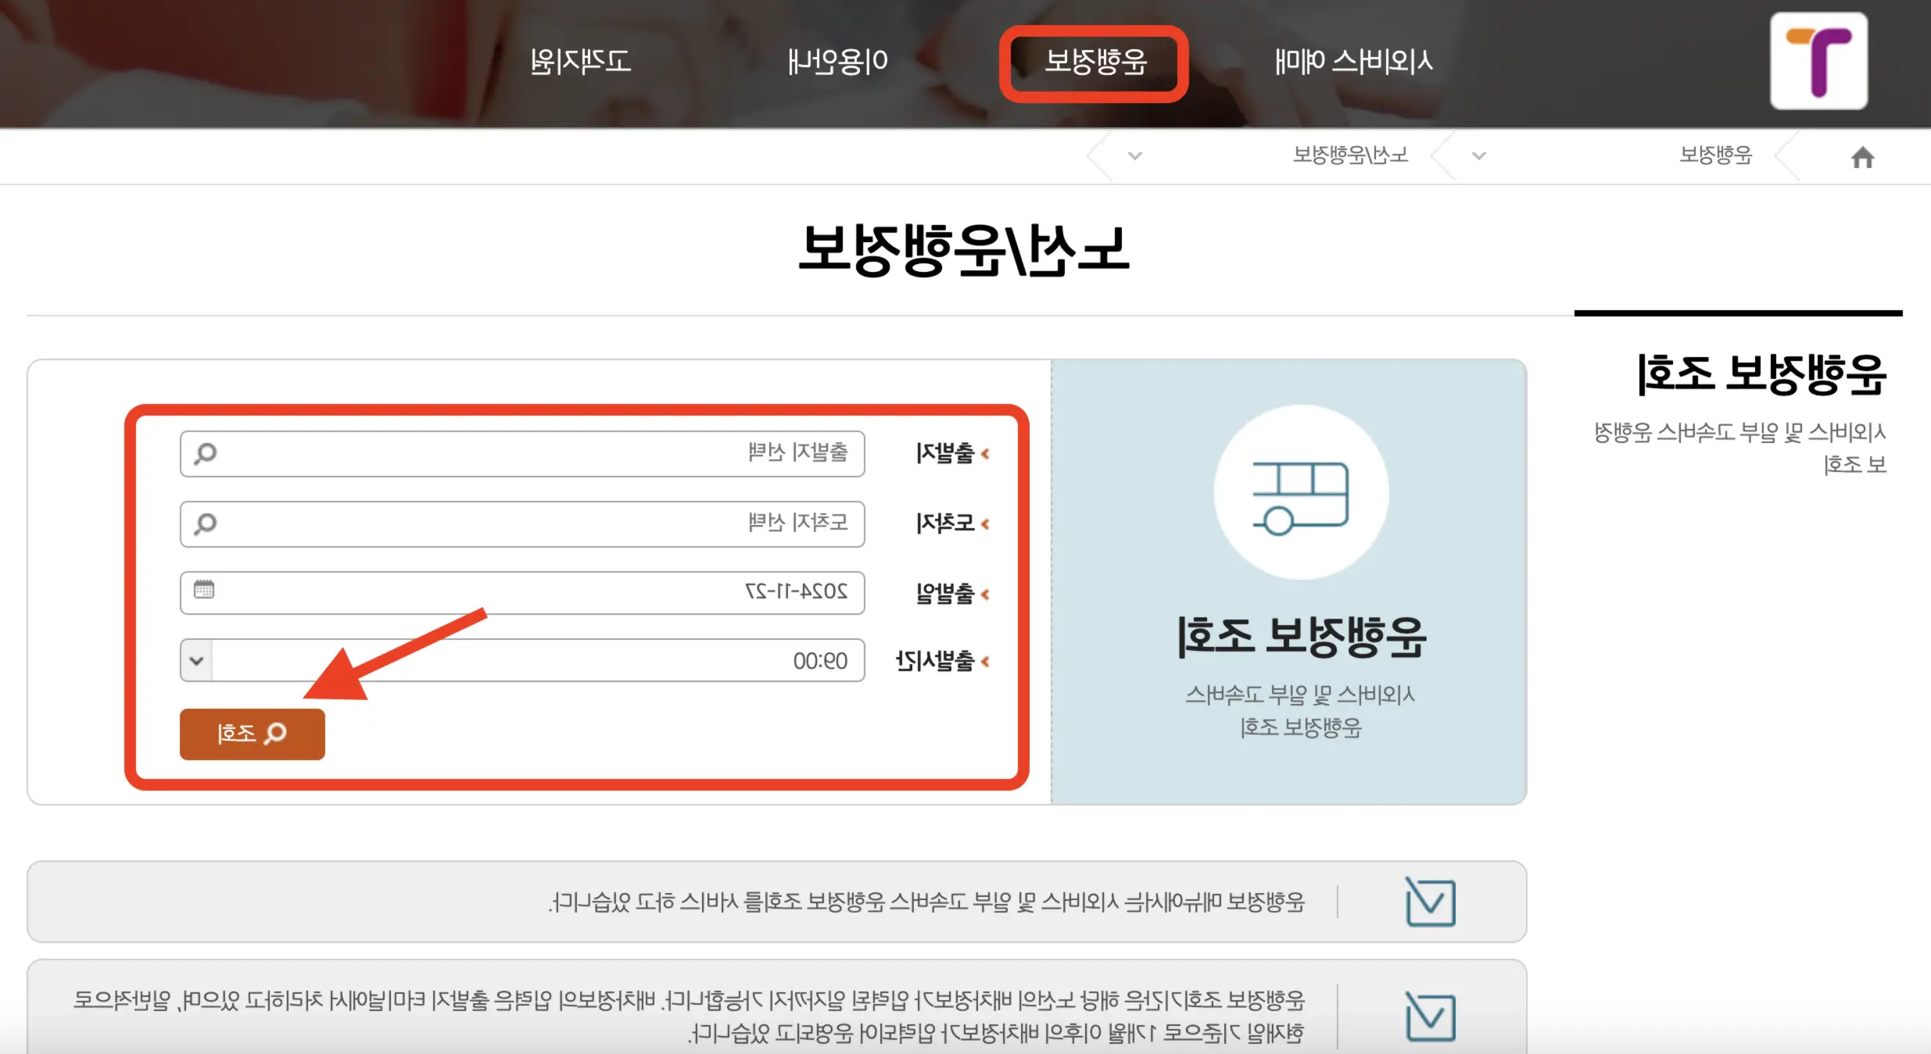1931x1054 pixels.
Task: Go to home via breadcrumb house icon
Action: tap(1862, 157)
